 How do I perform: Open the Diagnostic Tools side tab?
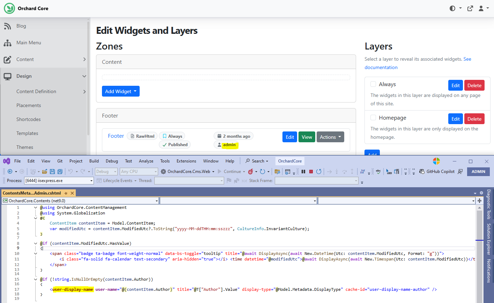pyautogui.click(x=489, y=204)
